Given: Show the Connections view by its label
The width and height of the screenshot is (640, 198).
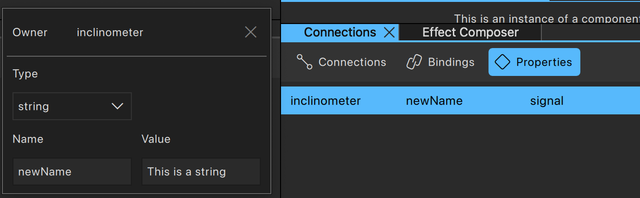Looking at the screenshot, I should pyautogui.click(x=352, y=62).
